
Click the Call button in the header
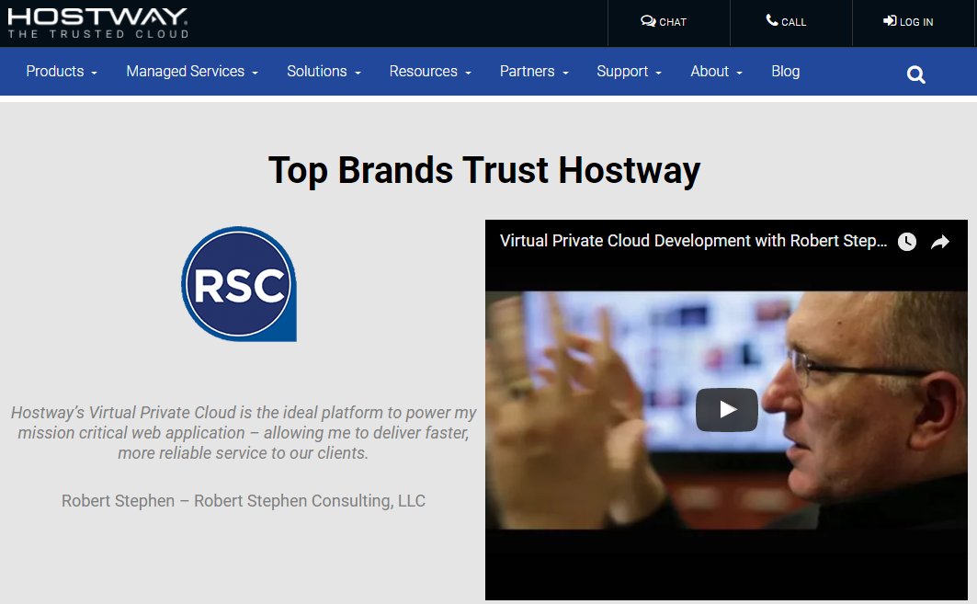(x=786, y=22)
